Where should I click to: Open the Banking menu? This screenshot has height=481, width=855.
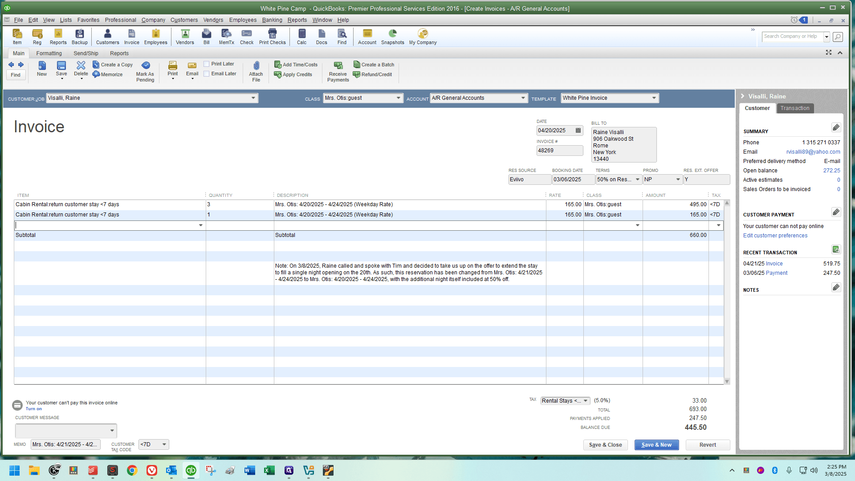(x=272, y=20)
